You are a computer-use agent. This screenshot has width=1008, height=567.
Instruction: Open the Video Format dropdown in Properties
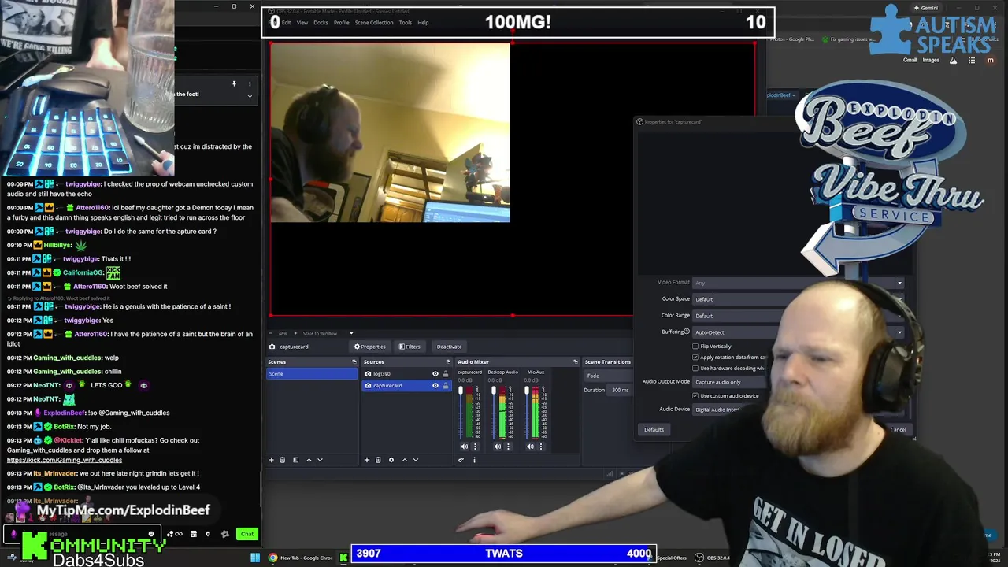point(798,283)
